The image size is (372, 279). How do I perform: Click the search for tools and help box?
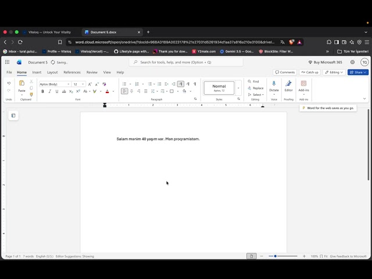(186, 62)
